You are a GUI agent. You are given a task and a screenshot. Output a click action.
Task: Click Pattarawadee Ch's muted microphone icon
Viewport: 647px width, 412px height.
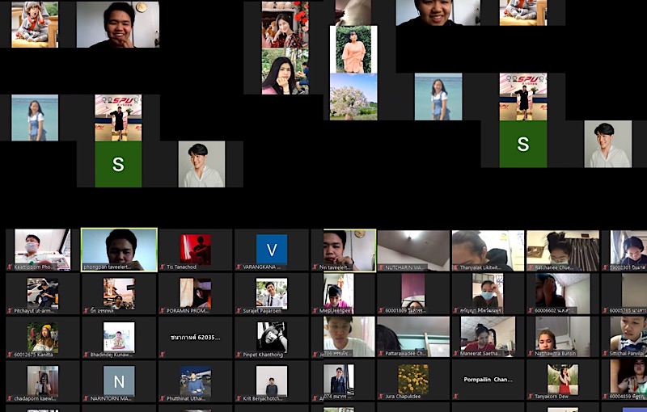[381, 354]
